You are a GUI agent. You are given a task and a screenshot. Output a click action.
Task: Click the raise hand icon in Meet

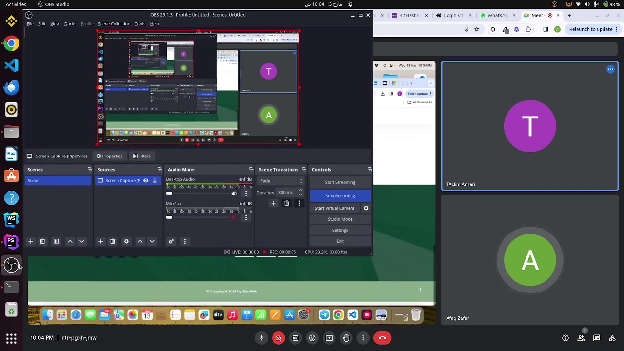[x=346, y=338]
